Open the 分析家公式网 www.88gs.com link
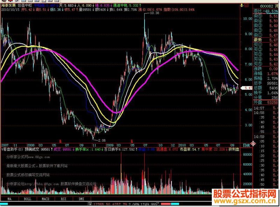This screenshot has width=280, height=207. pos(28,157)
